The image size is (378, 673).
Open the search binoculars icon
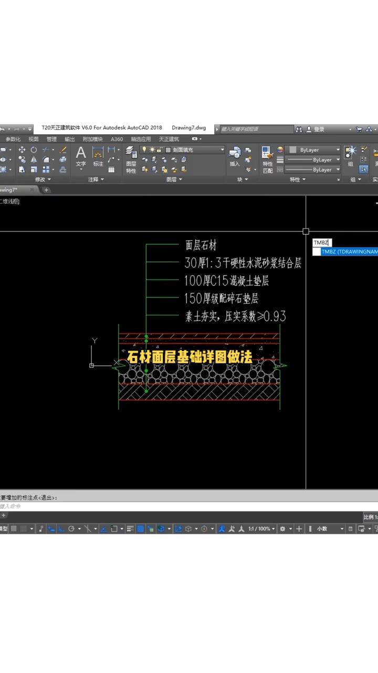point(299,129)
